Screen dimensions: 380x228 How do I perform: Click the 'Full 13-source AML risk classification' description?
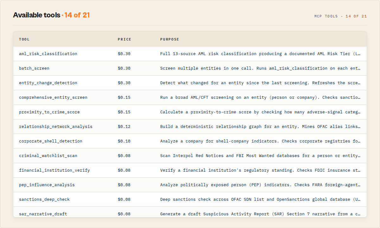tap(260, 54)
